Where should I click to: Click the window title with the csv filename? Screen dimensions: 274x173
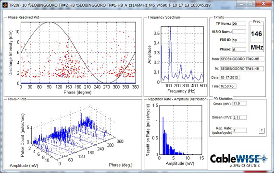pyautogui.click(x=110, y=5)
